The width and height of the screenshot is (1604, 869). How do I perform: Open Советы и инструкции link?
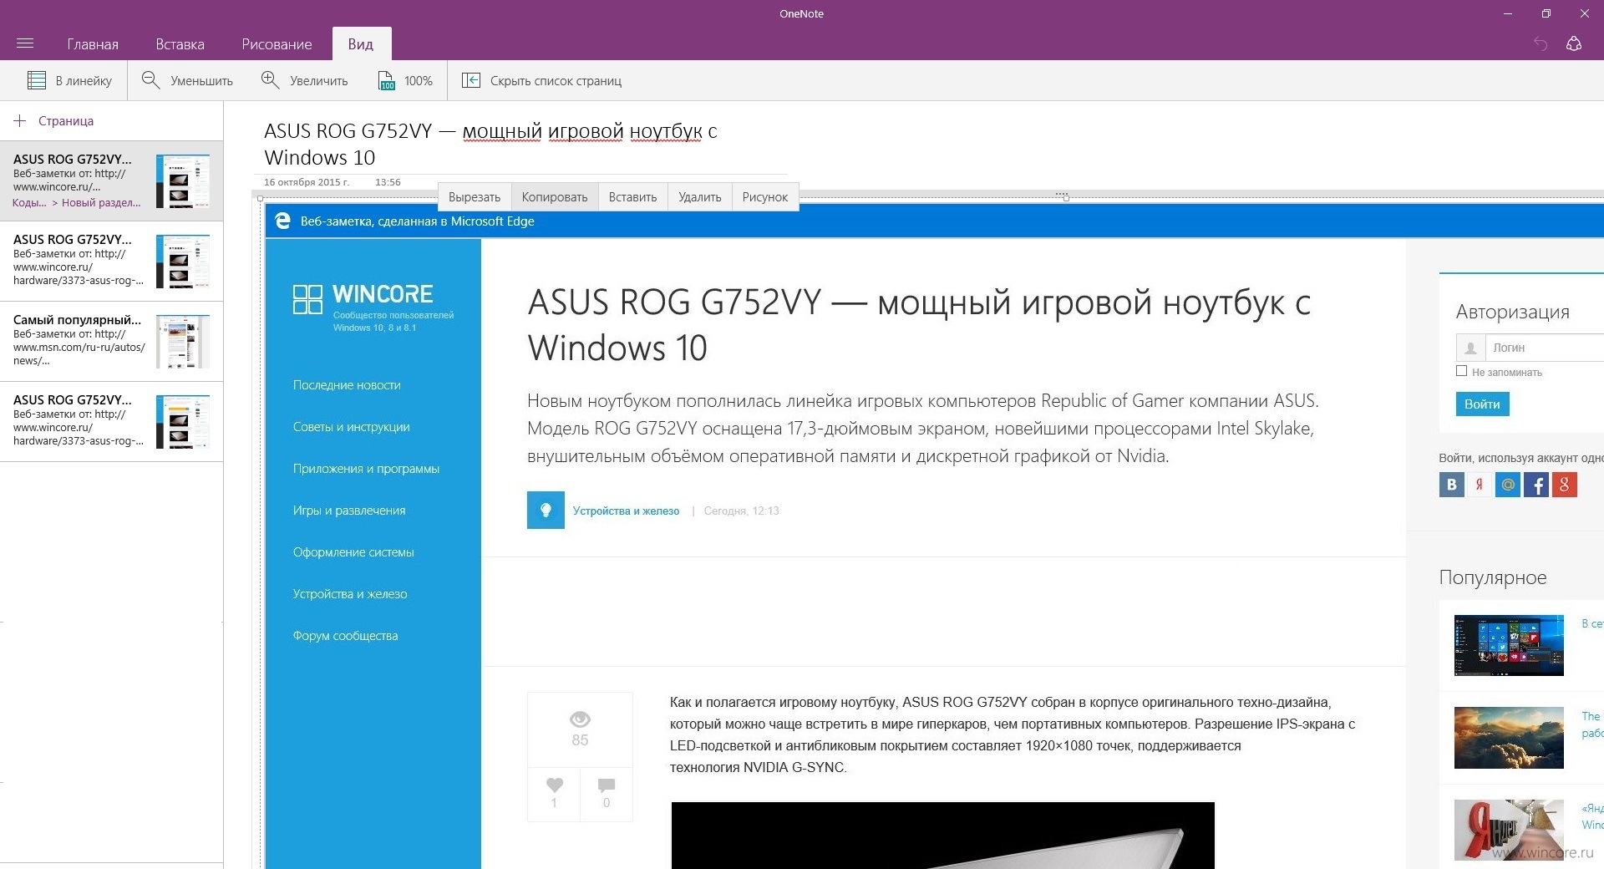(x=351, y=427)
